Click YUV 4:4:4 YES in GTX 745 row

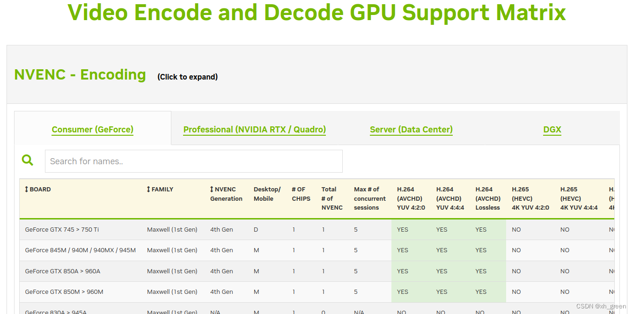(442, 230)
